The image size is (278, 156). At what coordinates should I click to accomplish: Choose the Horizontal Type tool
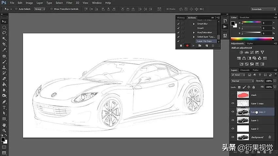point(4,107)
